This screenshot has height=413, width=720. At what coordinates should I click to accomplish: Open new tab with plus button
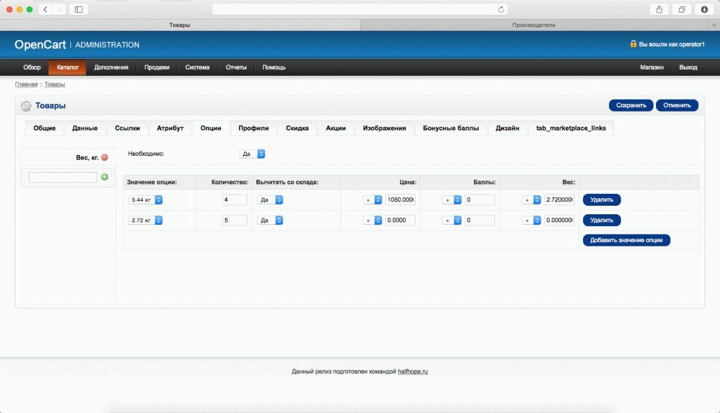pos(714,25)
